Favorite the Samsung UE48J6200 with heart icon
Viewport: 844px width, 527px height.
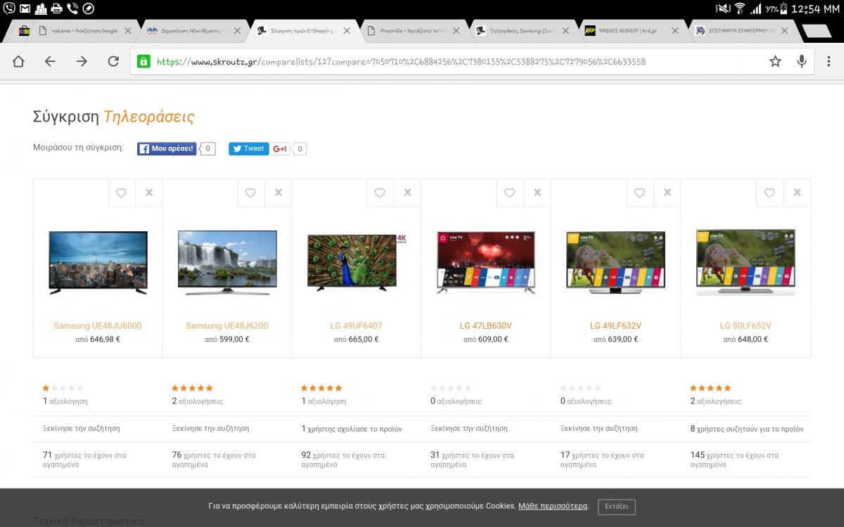250,193
